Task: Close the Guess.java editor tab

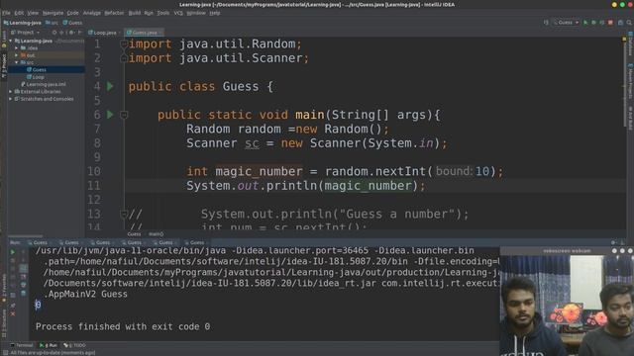Action: [x=160, y=33]
